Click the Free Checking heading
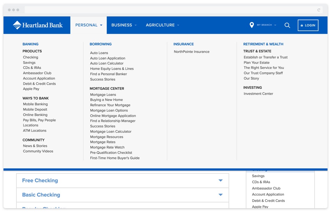331x219 pixels. [x=40, y=180]
